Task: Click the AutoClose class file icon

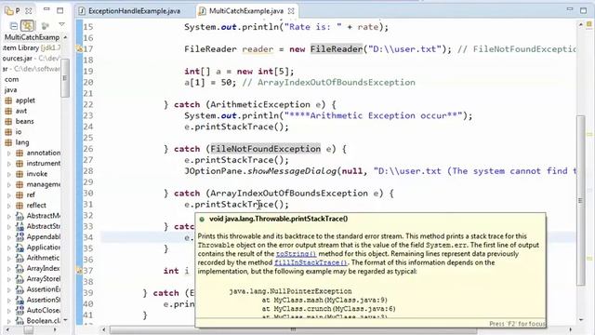Action: 20,311
